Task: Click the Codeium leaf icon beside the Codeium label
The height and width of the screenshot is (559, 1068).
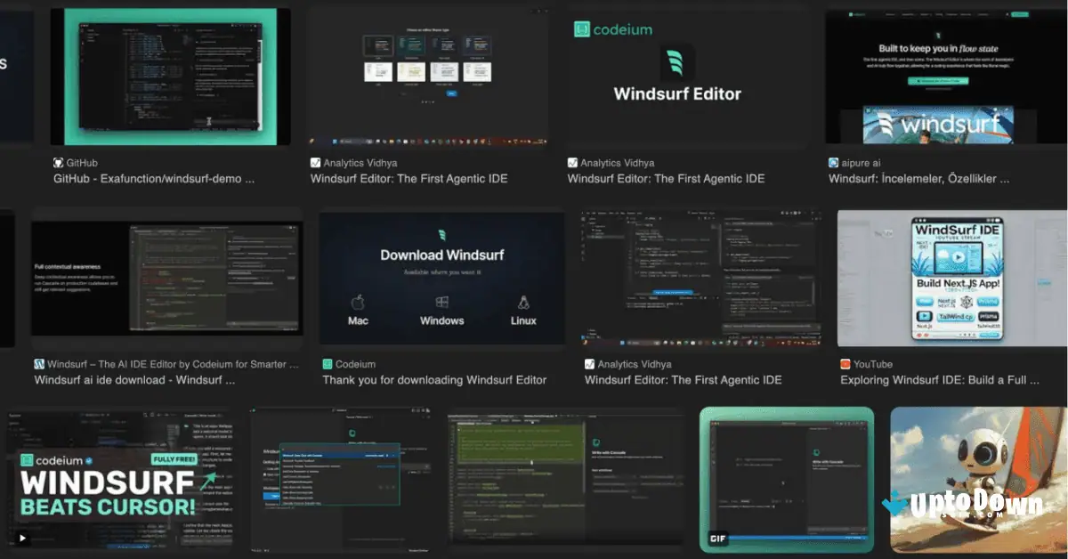Action: tap(326, 364)
